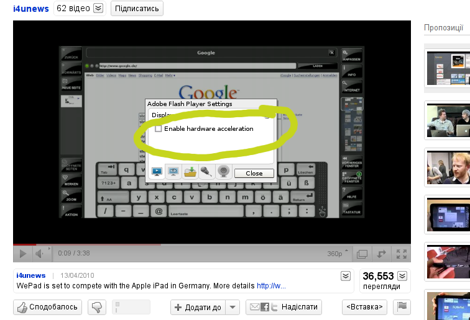470x320 pixels.
Task: Toggle the wide player size icon
Action: pos(362,254)
